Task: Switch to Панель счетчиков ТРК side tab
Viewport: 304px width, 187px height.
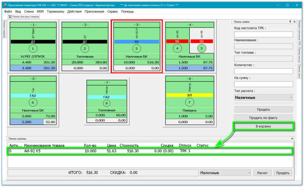Action: (x=299, y=33)
